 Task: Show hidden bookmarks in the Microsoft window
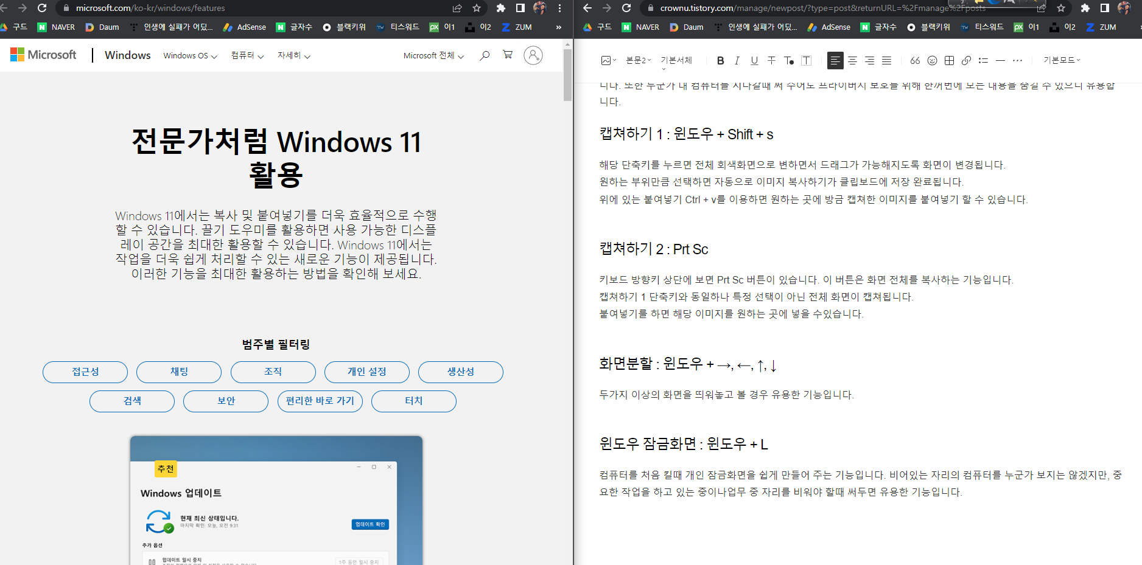[558, 27]
